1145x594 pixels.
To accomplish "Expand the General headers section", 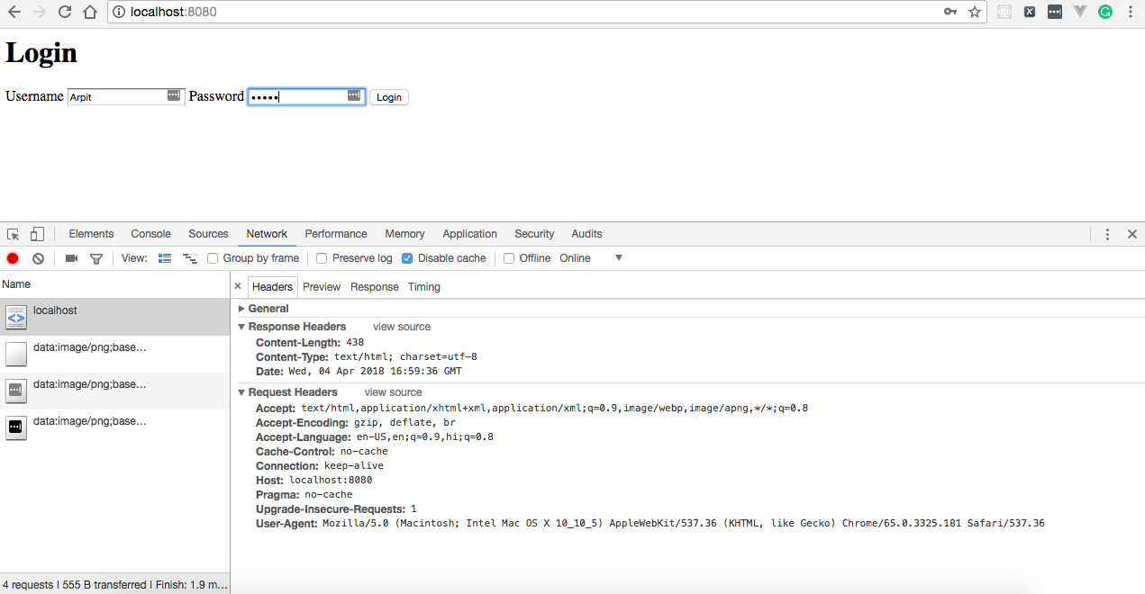I will pyautogui.click(x=241, y=309).
